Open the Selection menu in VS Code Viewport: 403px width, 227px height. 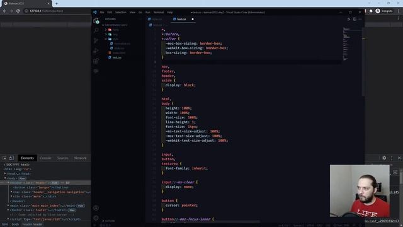click(x=120, y=13)
